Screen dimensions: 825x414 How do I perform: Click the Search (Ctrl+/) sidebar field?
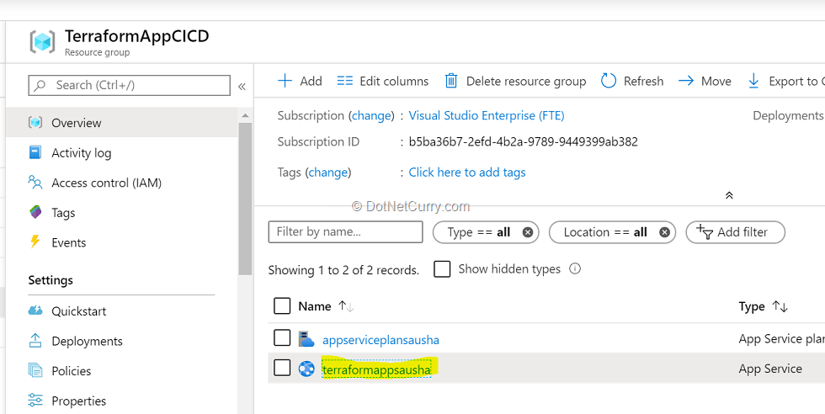pyautogui.click(x=130, y=85)
